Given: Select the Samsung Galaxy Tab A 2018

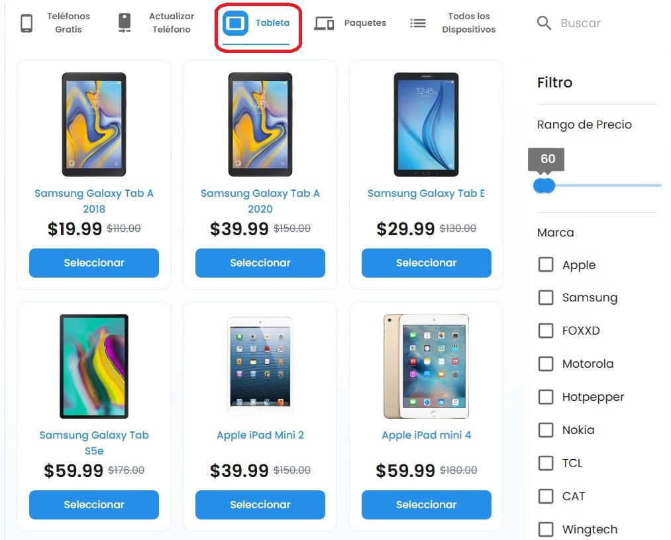Looking at the screenshot, I should pyautogui.click(x=94, y=263).
